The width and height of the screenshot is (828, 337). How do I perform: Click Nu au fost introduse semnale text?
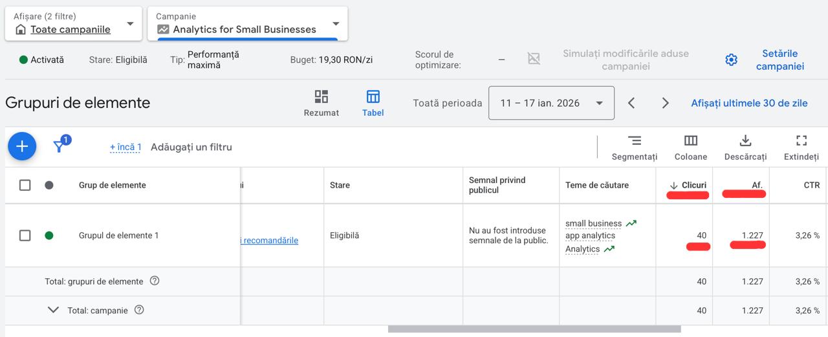[x=508, y=235]
